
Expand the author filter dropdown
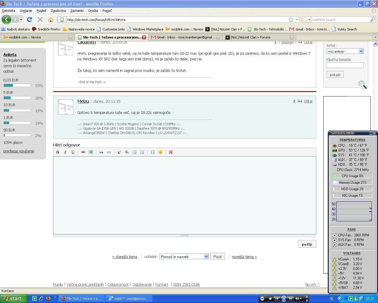tap(361, 51)
